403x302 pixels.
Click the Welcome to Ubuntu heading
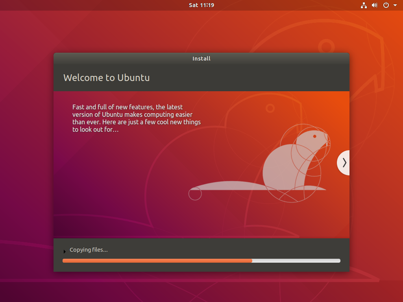pos(106,77)
